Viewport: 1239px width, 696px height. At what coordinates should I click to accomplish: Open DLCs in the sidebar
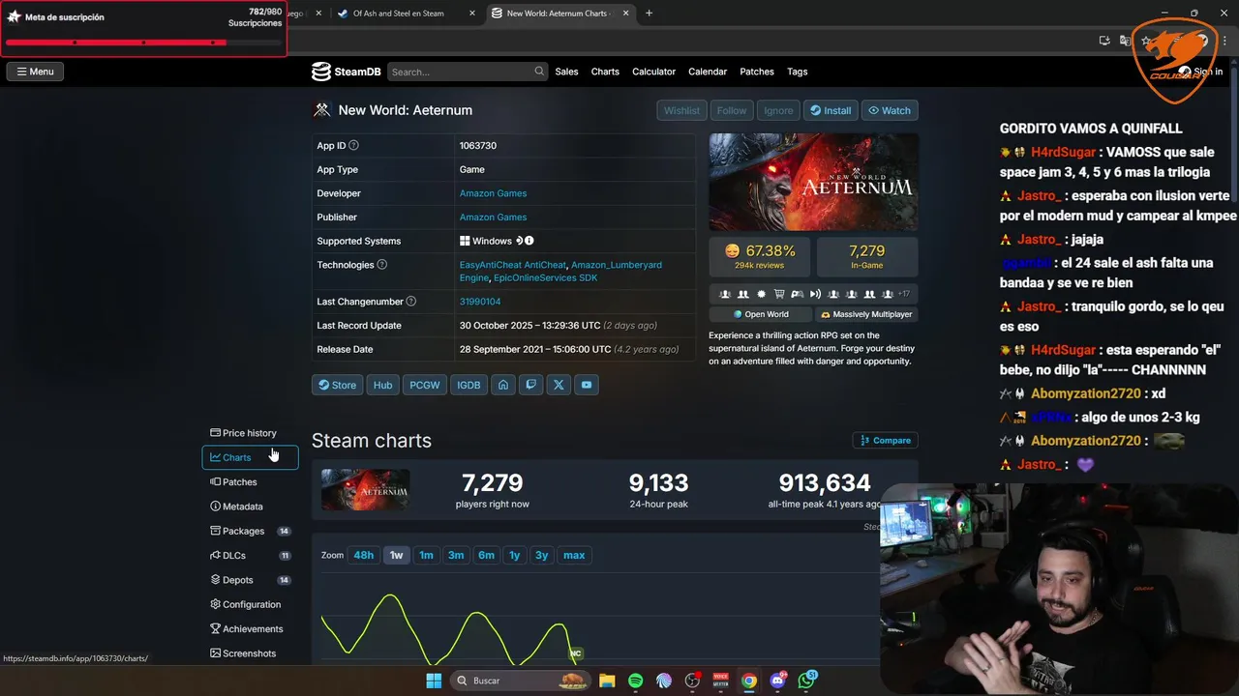(250, 556)
